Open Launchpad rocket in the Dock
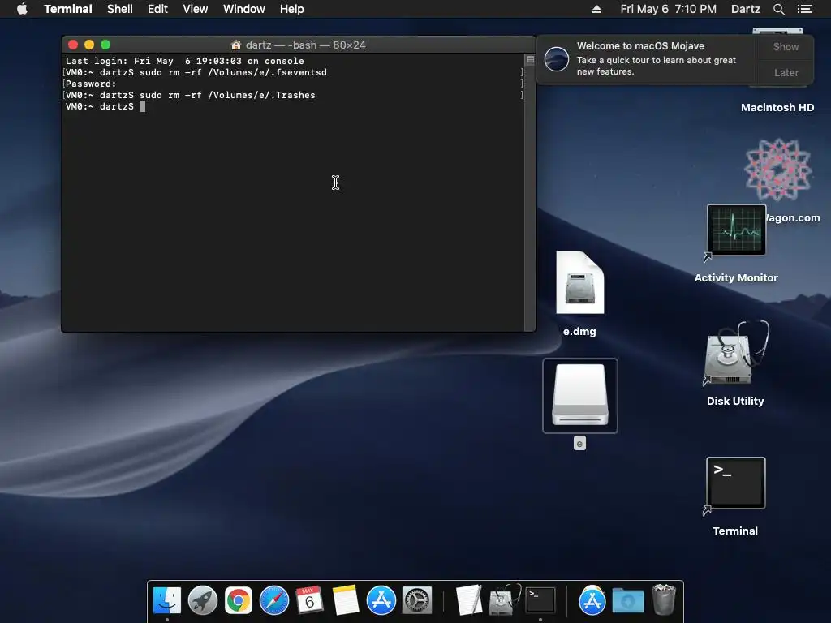This screenshot has height=623, width=831. click(202, 600)
